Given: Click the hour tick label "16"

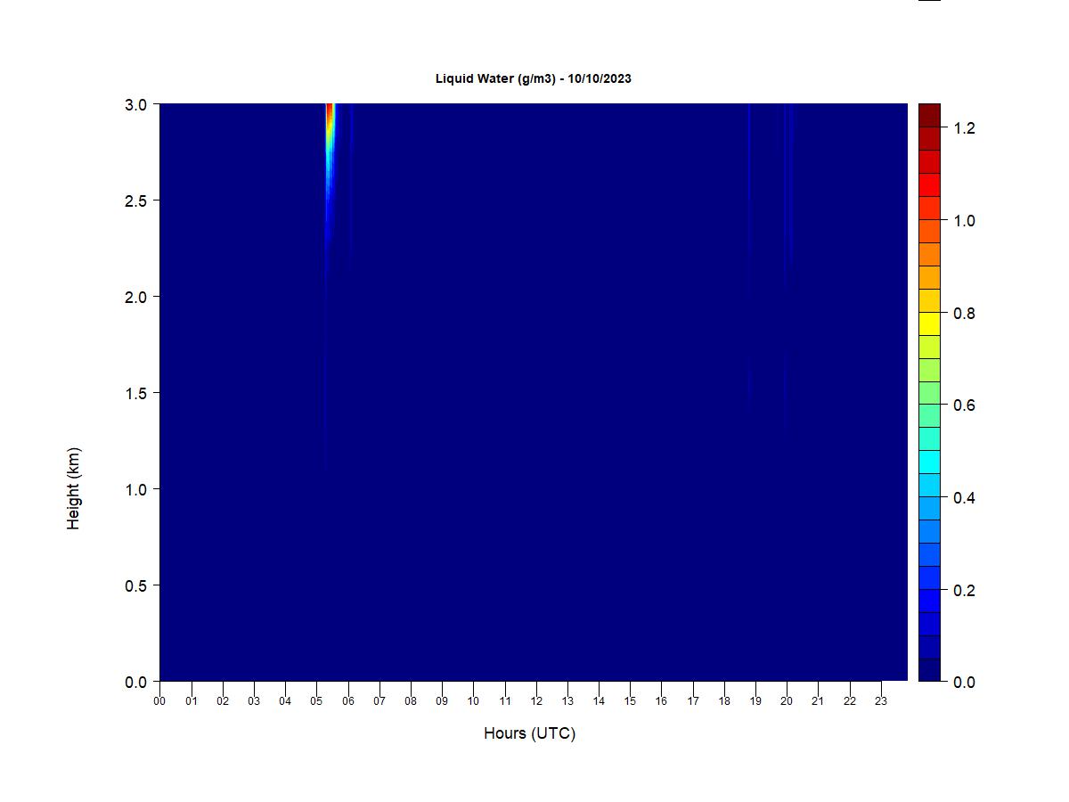Looking at the screenshot, I should 661,701.
